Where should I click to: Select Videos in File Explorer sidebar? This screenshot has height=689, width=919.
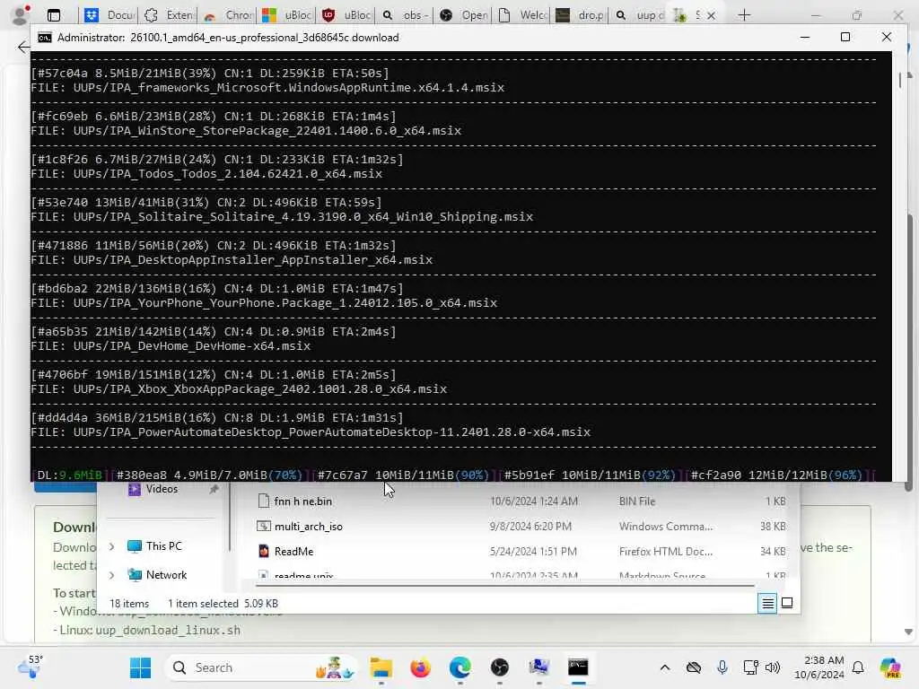(x=162, y=489)
